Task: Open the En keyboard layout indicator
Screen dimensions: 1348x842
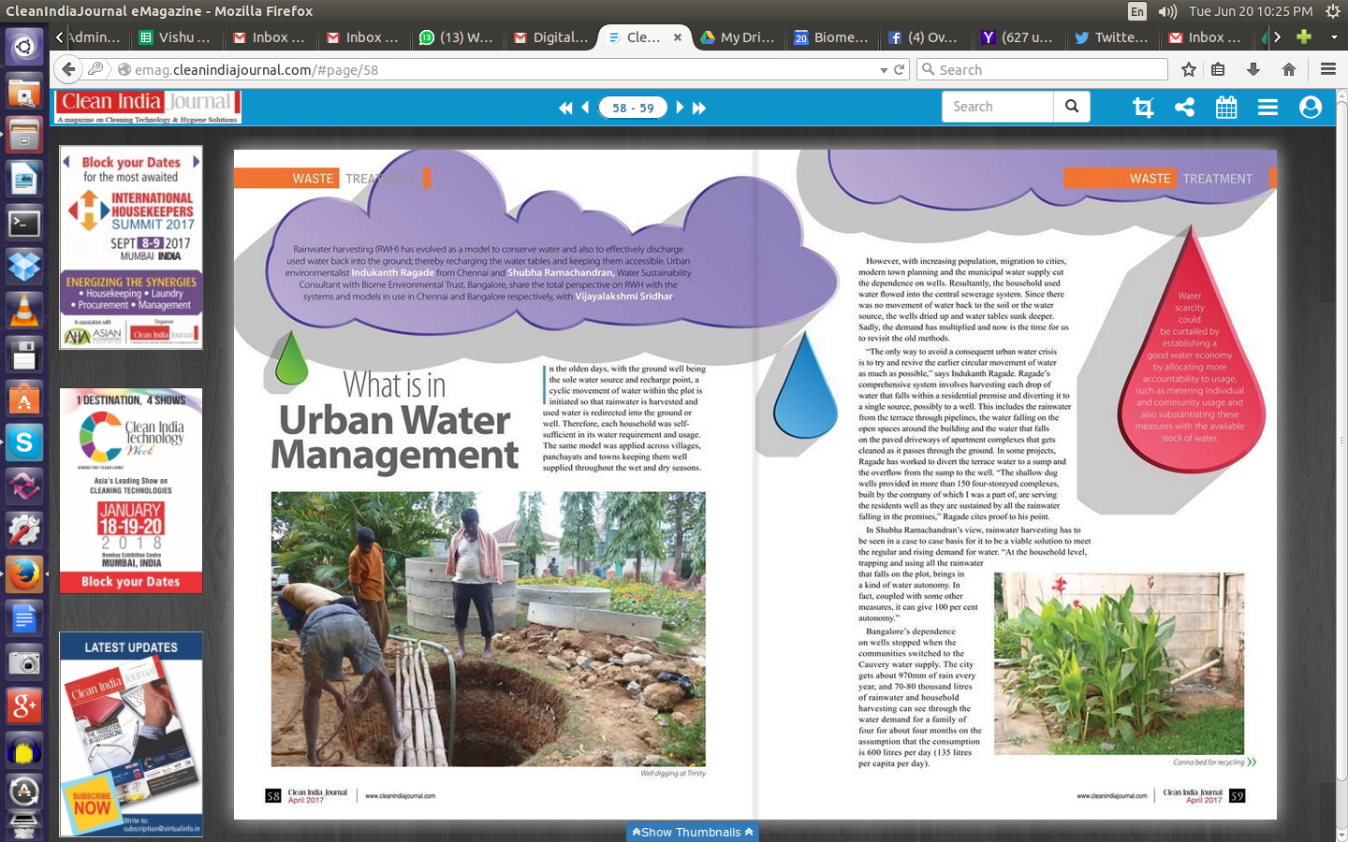Action: coord(1137,11)
